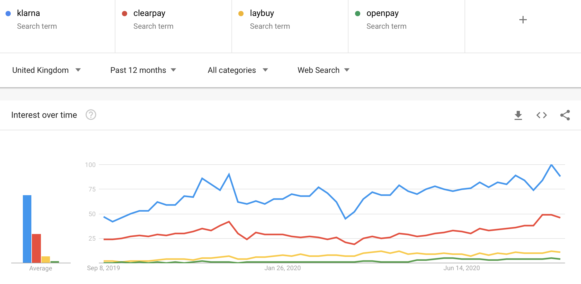Click the blue klarna average bar

27,229
